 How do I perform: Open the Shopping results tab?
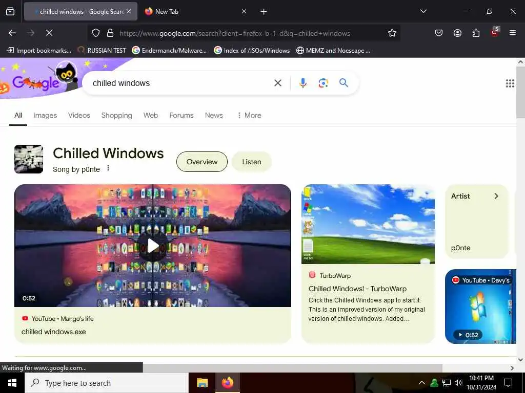point(116,115)
